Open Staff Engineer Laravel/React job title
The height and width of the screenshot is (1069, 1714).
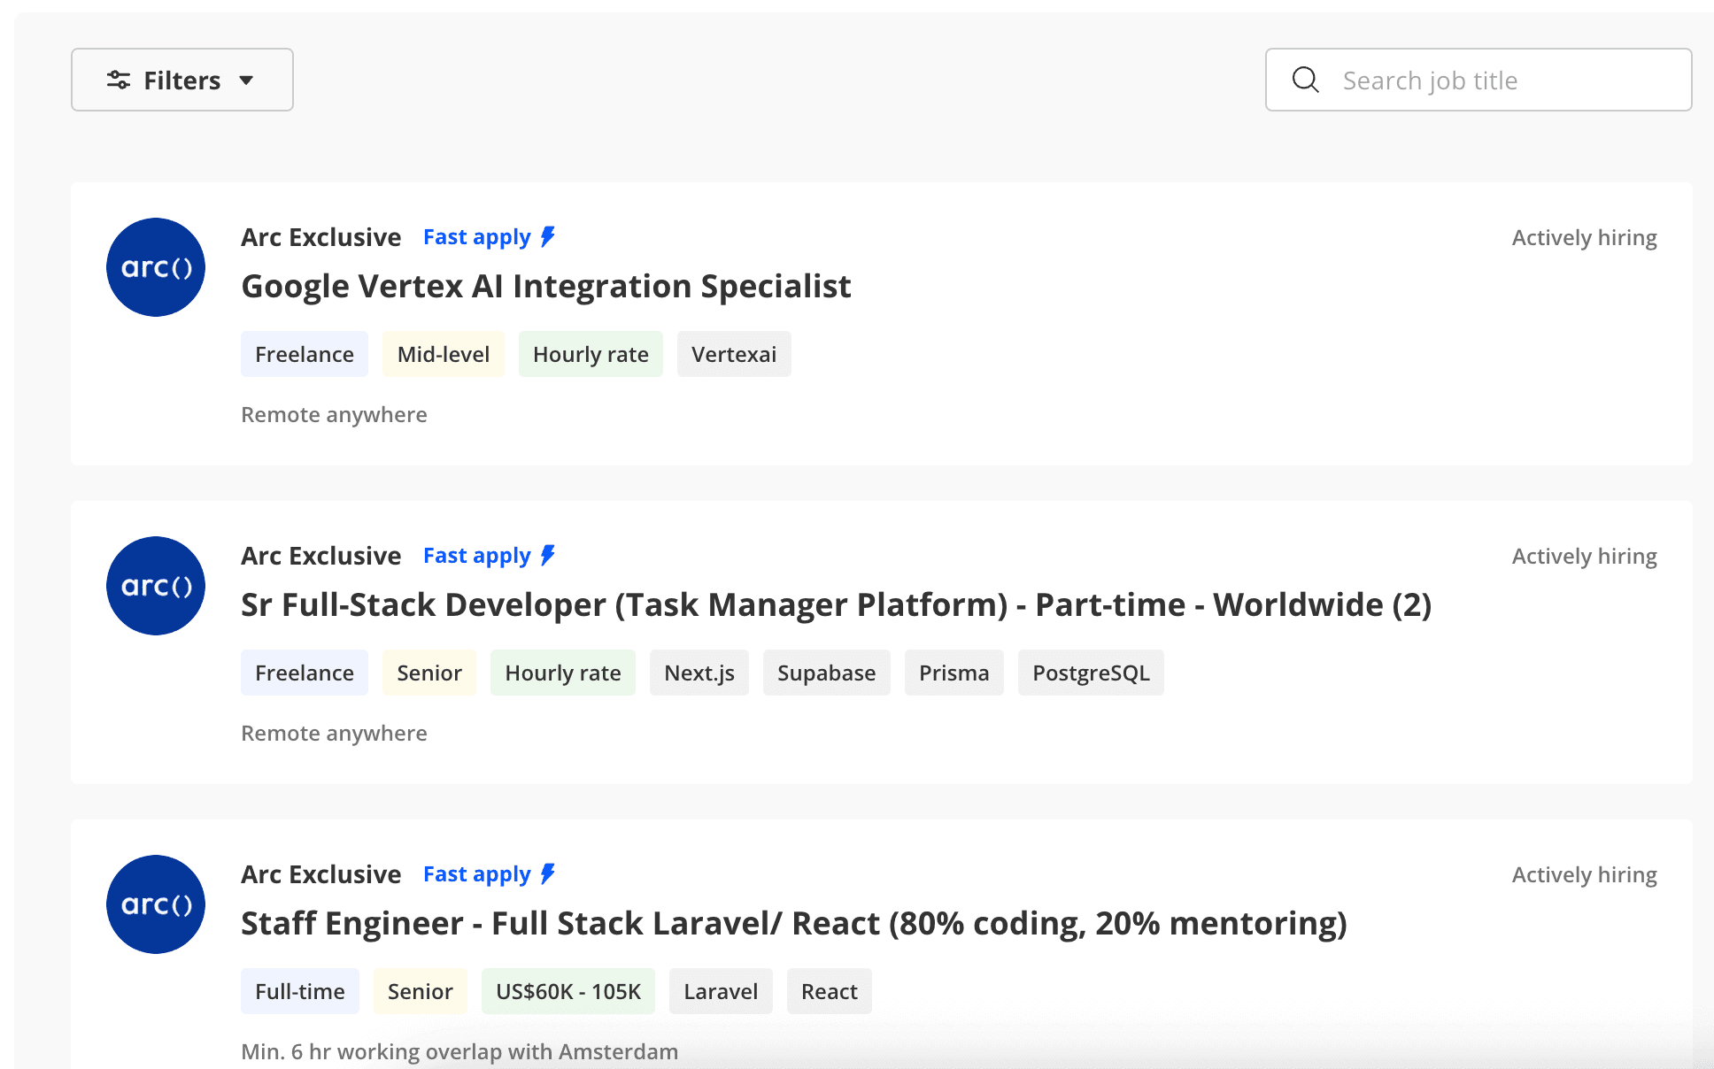coord(793,924)
